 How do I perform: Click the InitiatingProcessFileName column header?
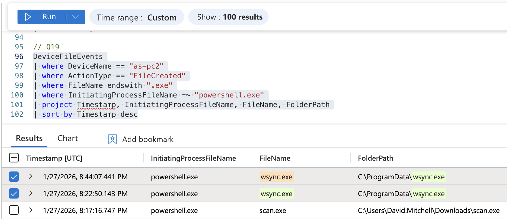coord(193,158)
